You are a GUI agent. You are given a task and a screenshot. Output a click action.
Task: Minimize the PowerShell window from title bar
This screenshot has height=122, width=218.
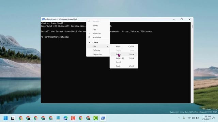(174, 19)
